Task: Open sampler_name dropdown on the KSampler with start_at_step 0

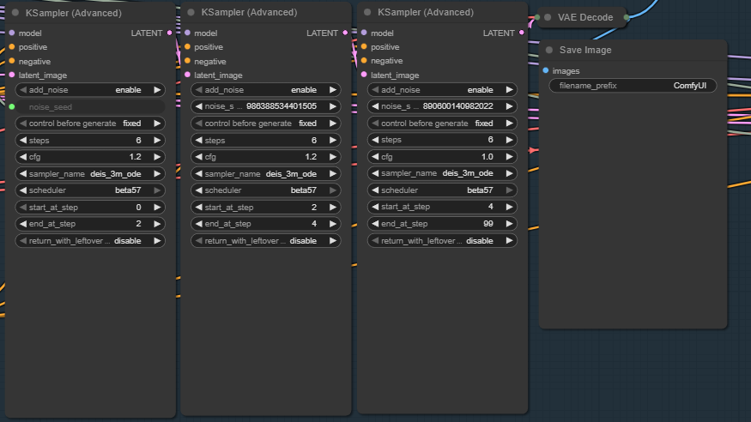Action: 90,173
